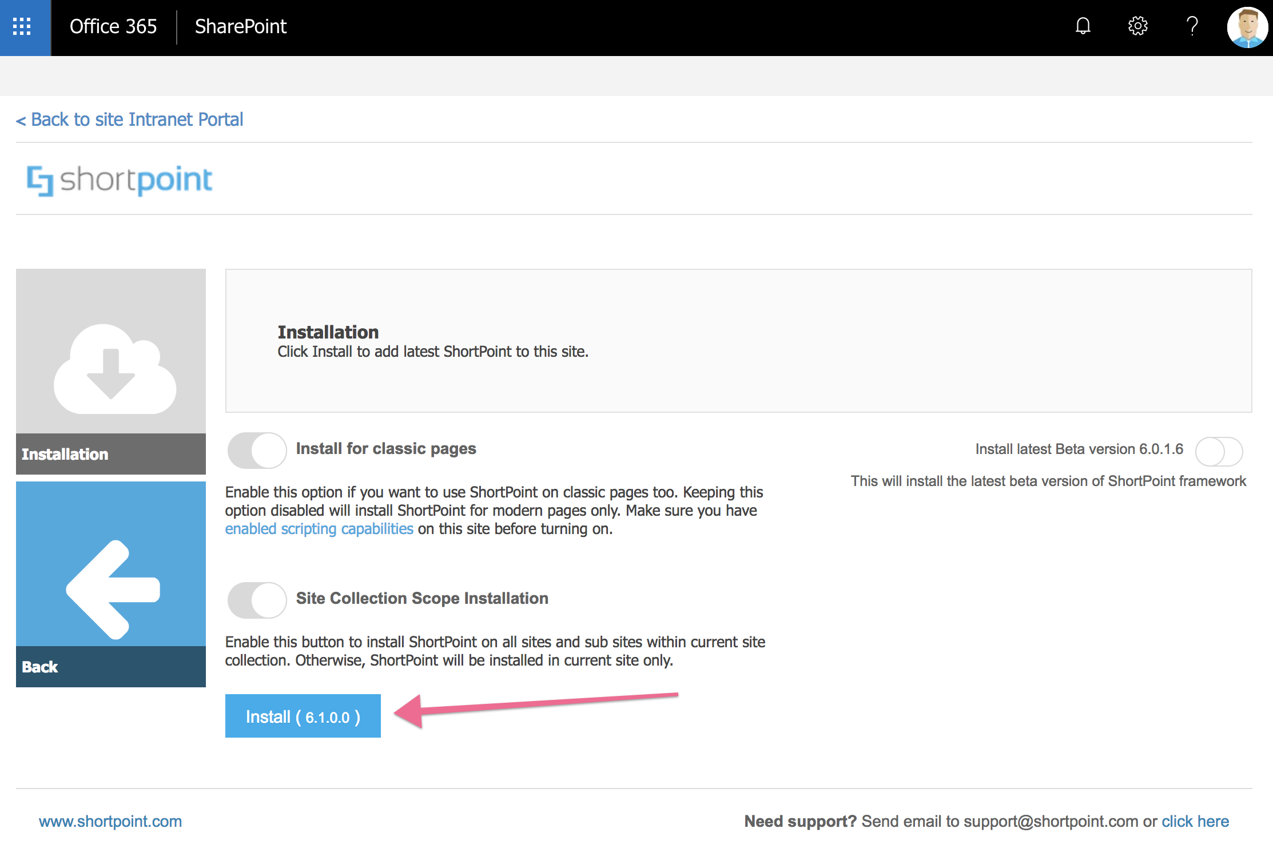Open the Office 365 settings gear
1273x868 pixels.
(x=1137, y=26)
